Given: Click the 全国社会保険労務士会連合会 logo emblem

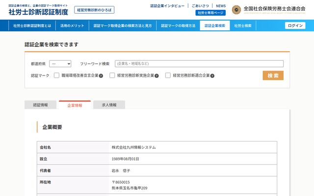Looking at the screenshot, I should tap(236, 10).
